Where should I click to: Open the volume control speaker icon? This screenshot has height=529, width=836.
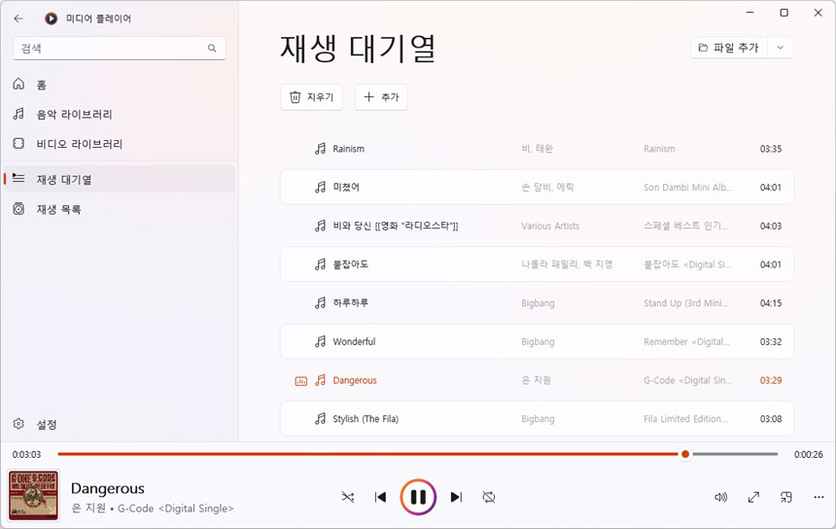click(x=720, y=497)
